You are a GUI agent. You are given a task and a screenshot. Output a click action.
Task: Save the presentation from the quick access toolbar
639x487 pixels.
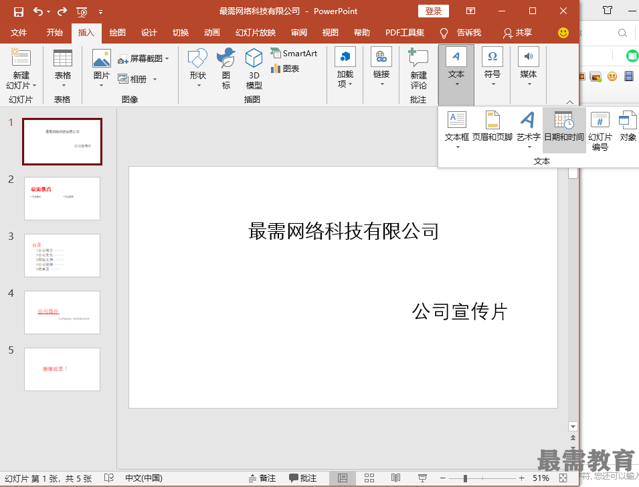pyautogui.click(x=18, y=12)
